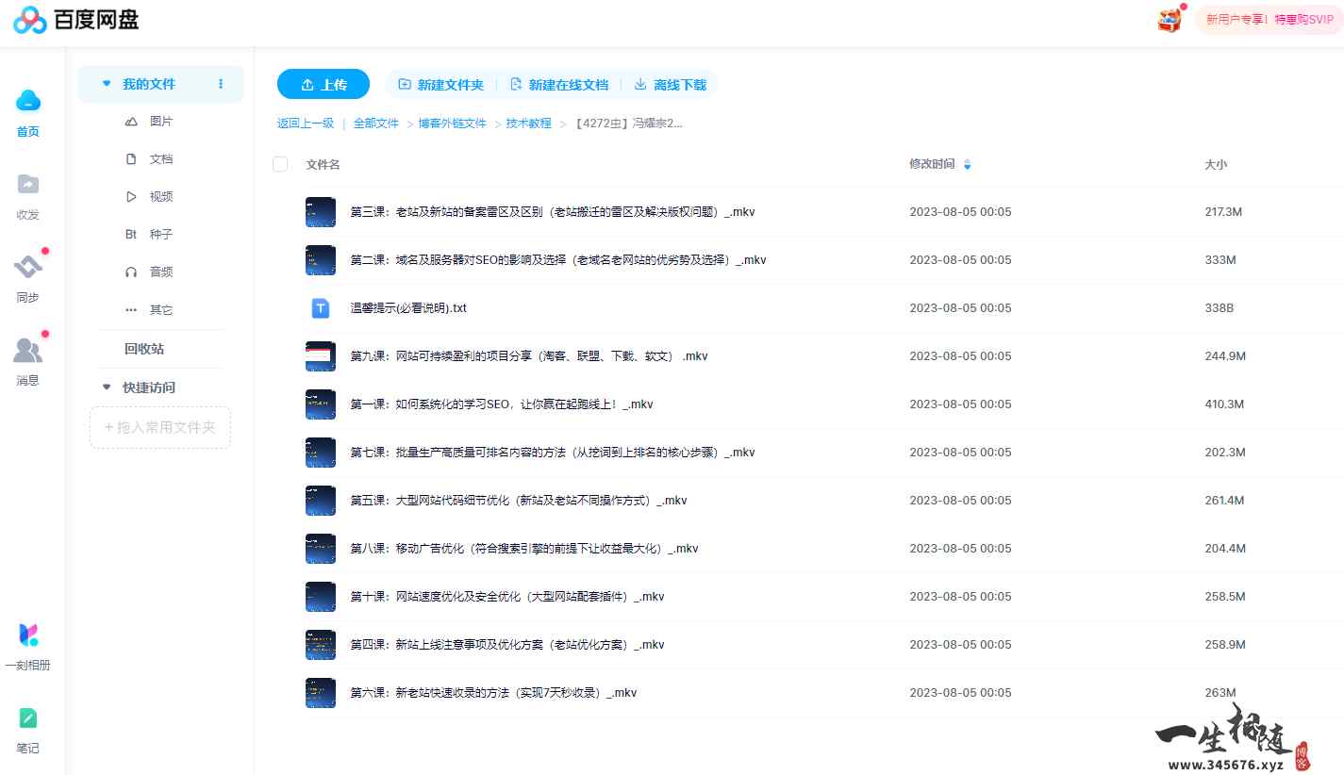The height and width of the screenshot is (775, 1344).
Task: Collapse the 我的文件 section
Action: point(106,83)
